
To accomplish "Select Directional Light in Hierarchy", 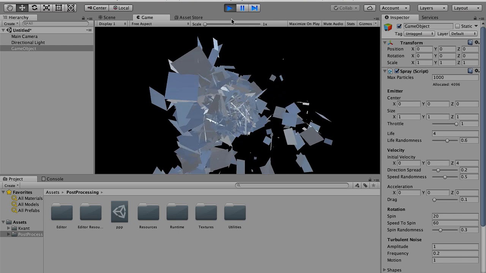I will (x=28, y=42).
